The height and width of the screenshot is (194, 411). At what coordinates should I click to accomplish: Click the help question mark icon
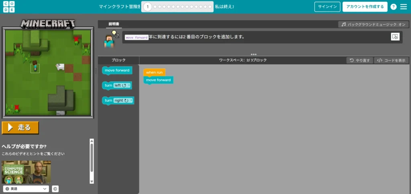(x=393, y=7)
